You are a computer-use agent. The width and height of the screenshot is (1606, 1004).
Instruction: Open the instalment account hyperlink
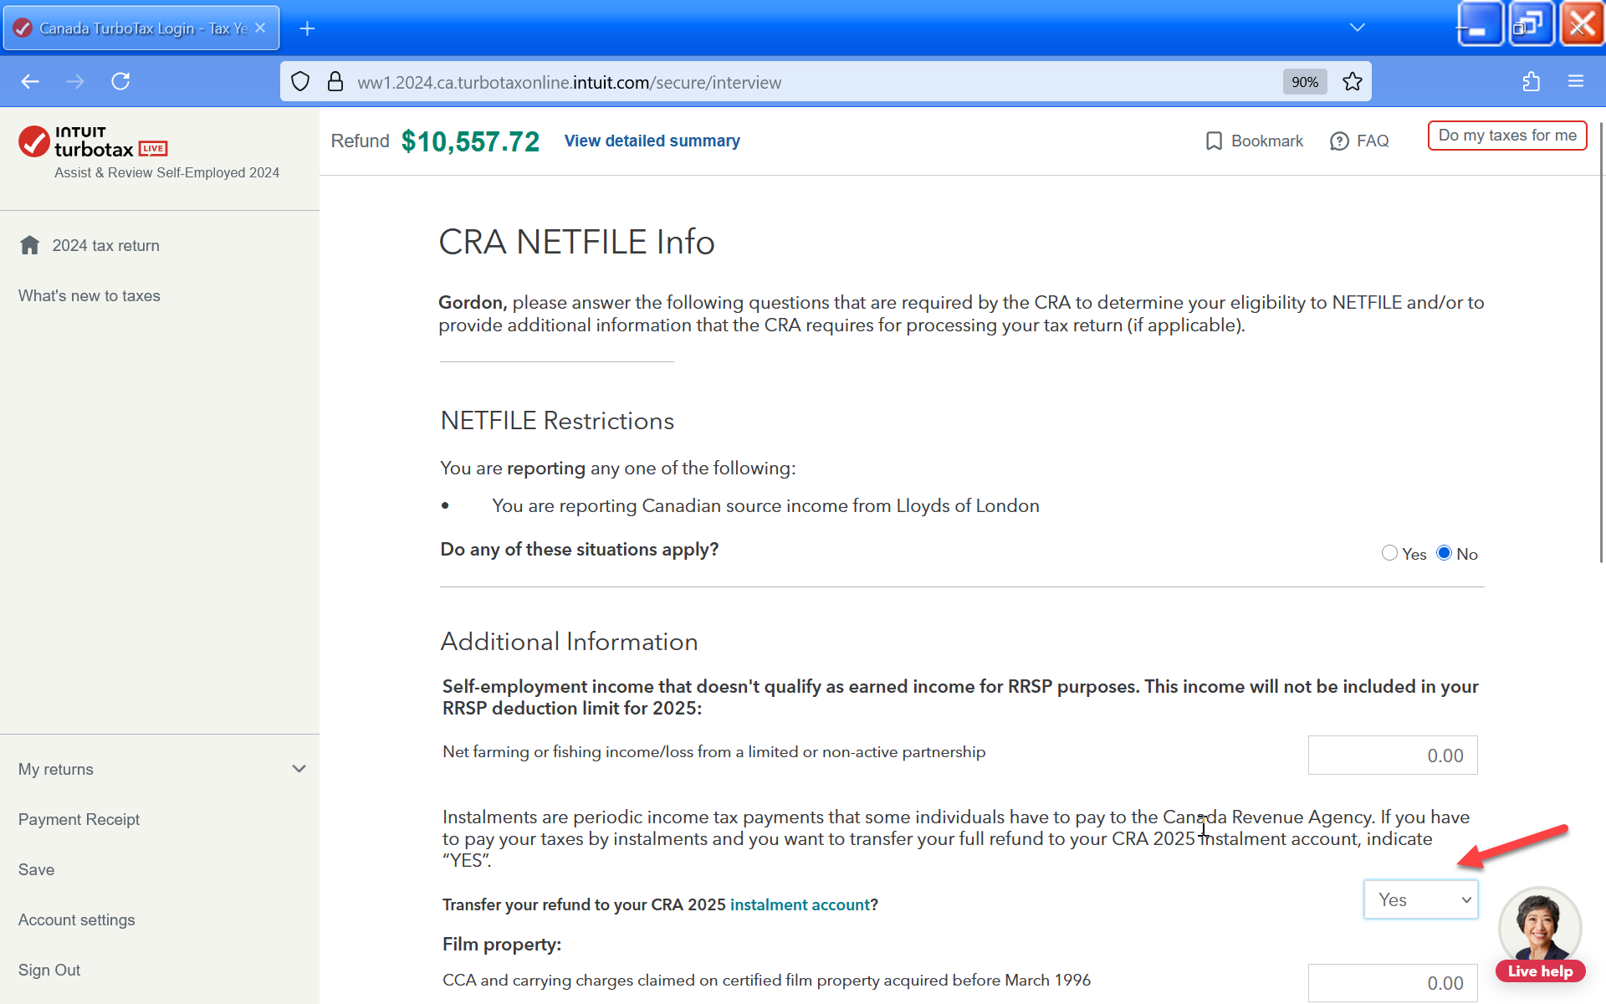click(800, 904)
